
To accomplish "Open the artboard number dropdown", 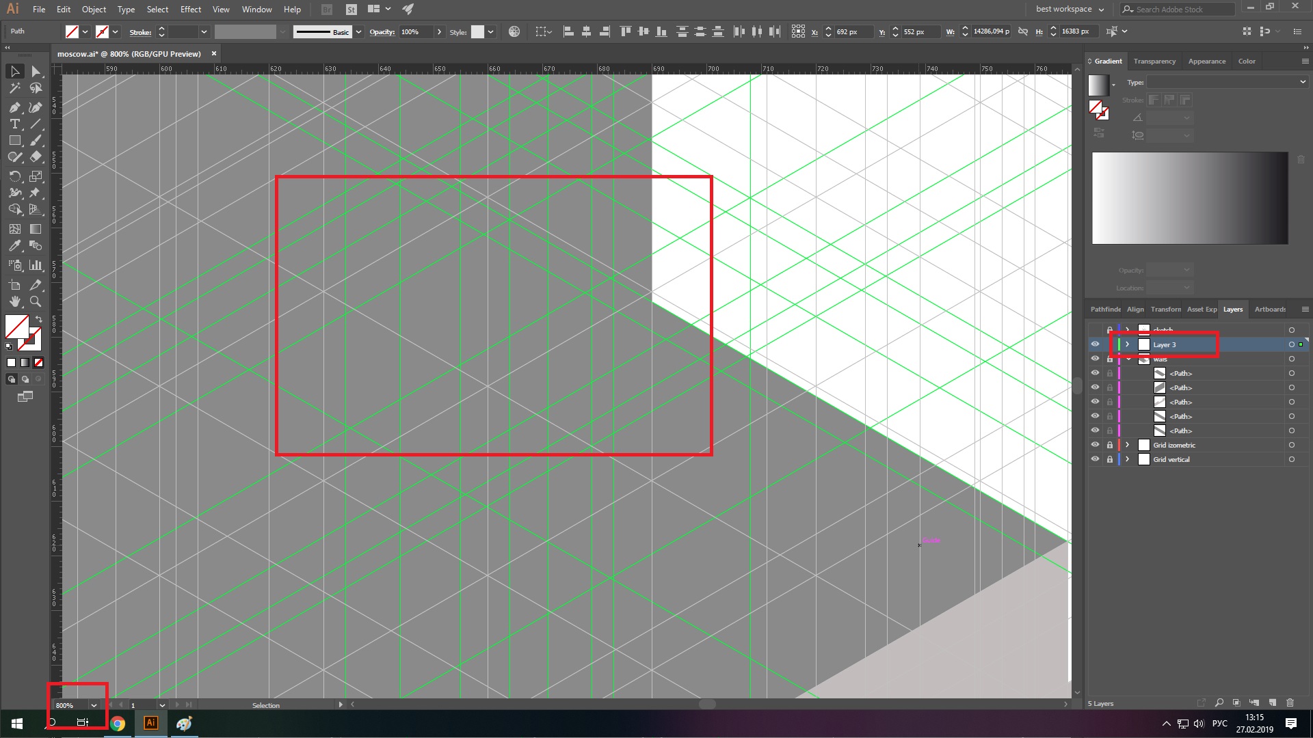I will (x=162, y=705).
